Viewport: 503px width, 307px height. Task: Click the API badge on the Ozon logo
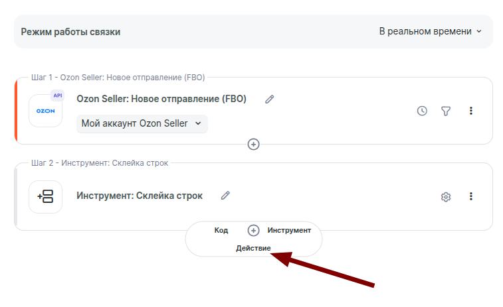pyautogui.click(x=58, y=95)
